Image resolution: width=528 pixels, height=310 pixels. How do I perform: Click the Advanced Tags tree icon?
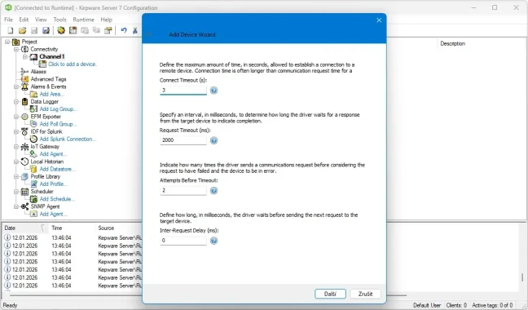(x=24, y=79)
